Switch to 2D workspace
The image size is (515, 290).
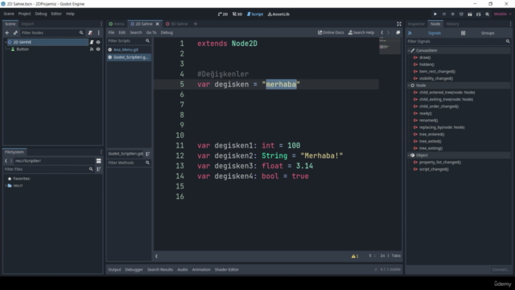pos(223,14)
